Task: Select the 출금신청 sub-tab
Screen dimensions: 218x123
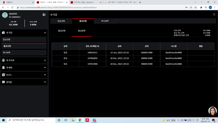Action: point(62,31)
